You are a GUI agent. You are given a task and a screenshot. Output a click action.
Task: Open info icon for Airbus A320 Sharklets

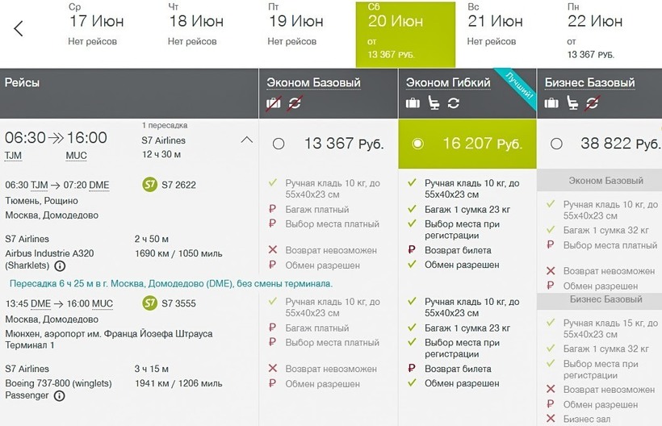coord(58,265)
